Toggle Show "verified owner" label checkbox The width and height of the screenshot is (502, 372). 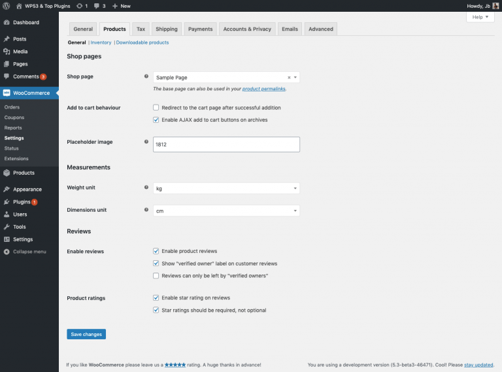(156, 263)
